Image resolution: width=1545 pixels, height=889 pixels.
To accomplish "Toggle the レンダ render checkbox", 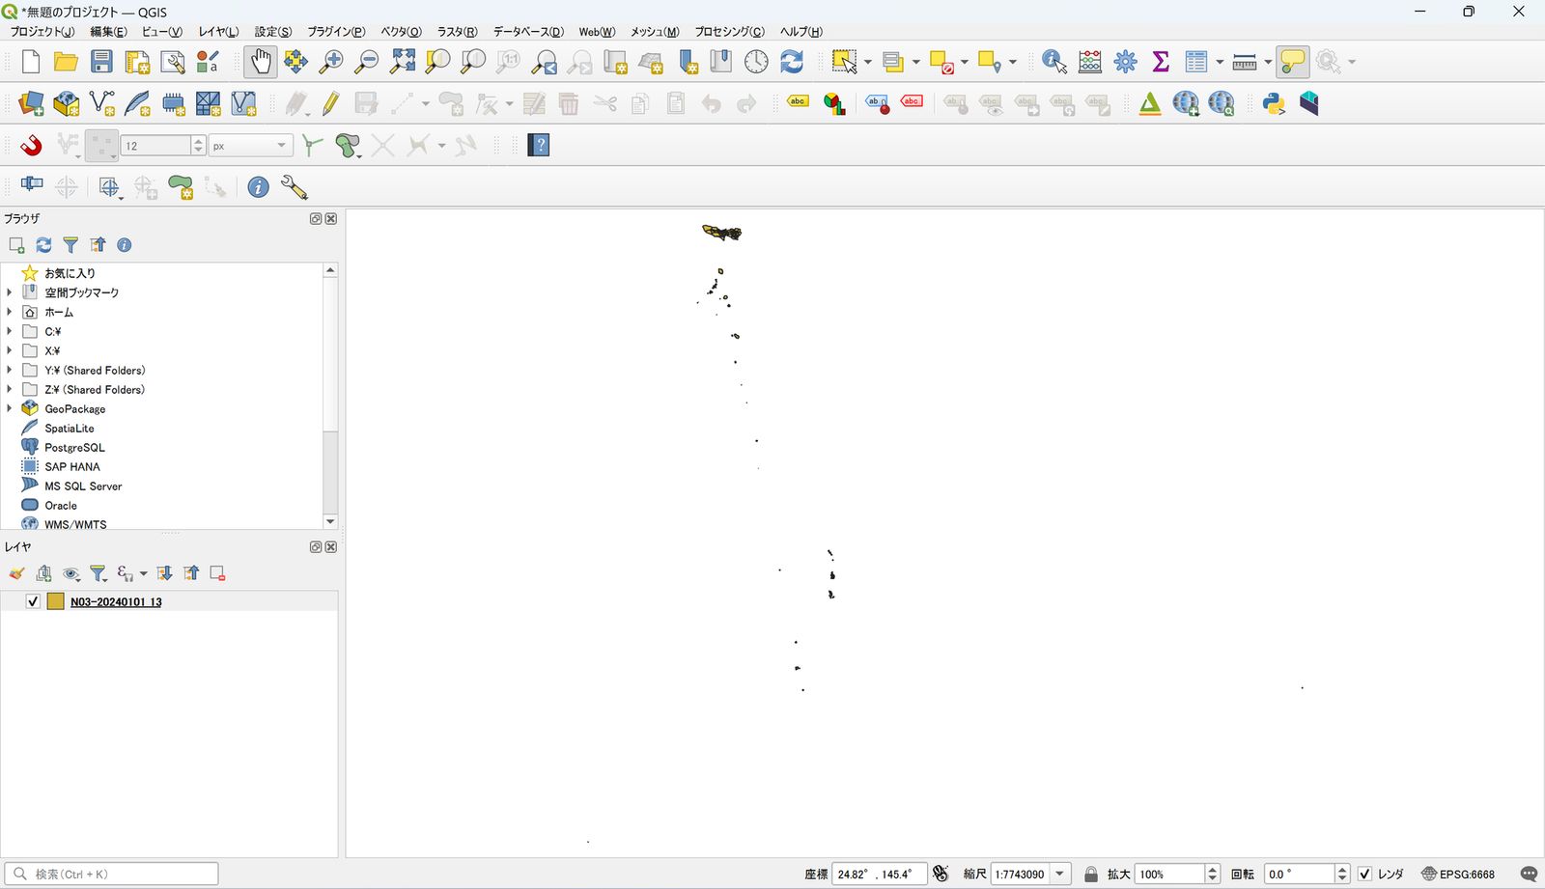I will point(1364,874).
